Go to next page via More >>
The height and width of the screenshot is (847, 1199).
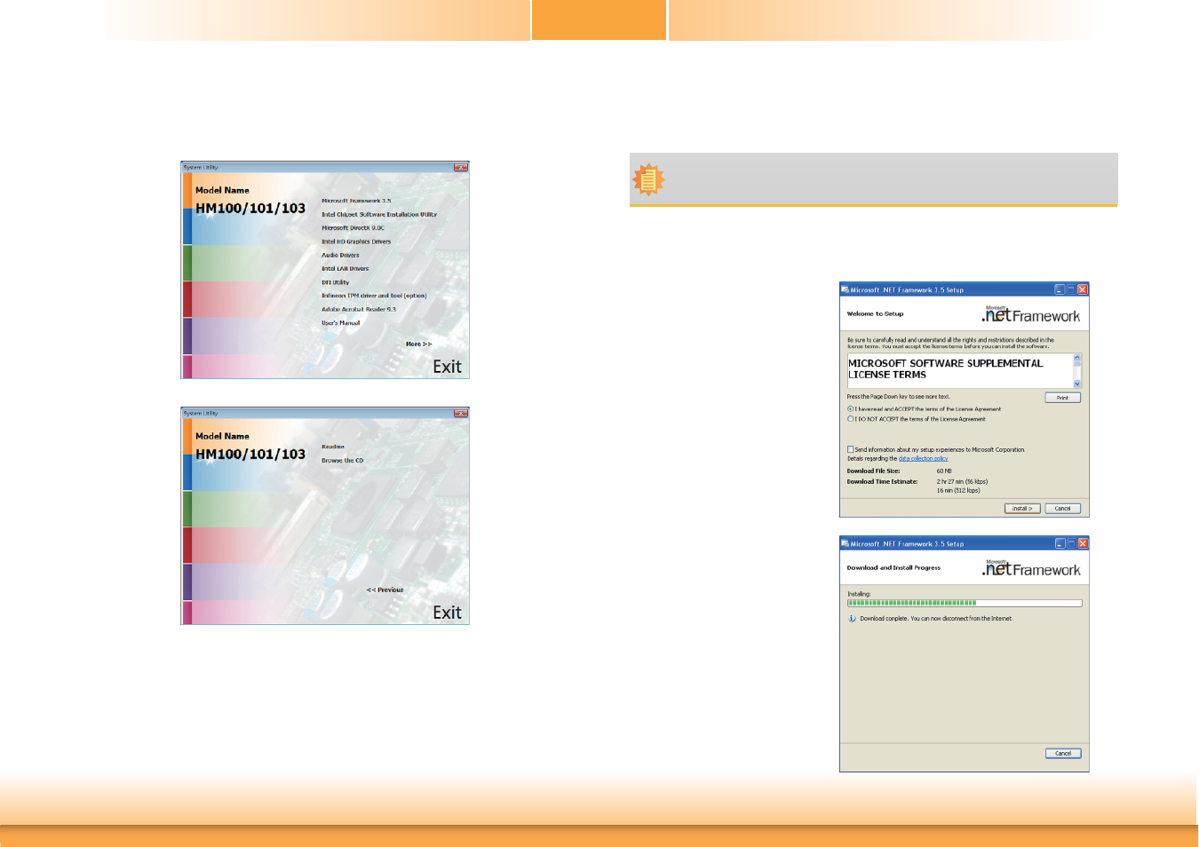418,344
